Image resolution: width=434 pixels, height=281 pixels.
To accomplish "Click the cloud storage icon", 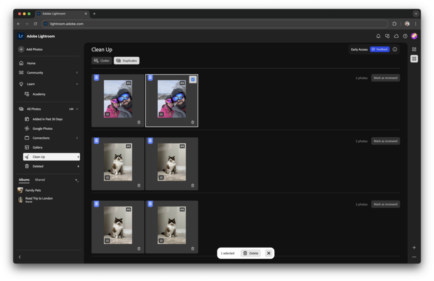I will (396, 36).
